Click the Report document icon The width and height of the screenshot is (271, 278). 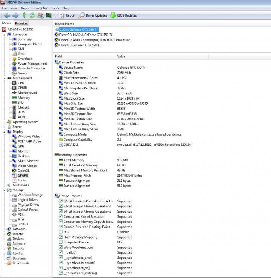[x=61, y=15]
